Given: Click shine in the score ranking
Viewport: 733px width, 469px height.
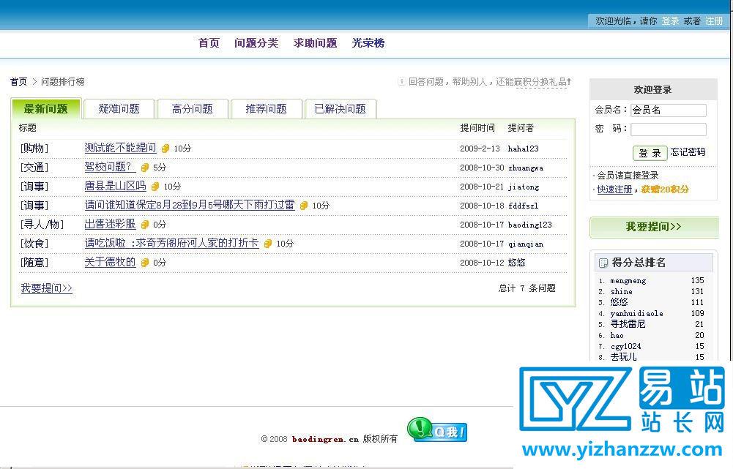Looking at the screenshot, I should [x=621, y=291].
